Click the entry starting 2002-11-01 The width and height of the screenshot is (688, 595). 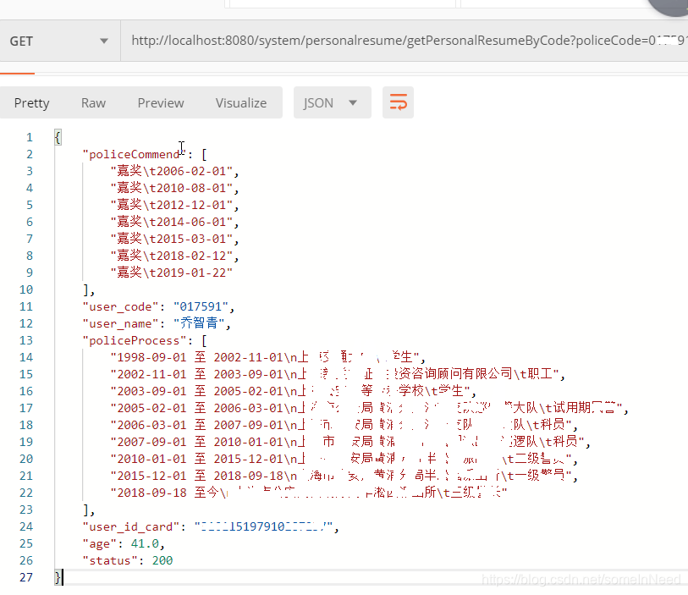point(335,374)
